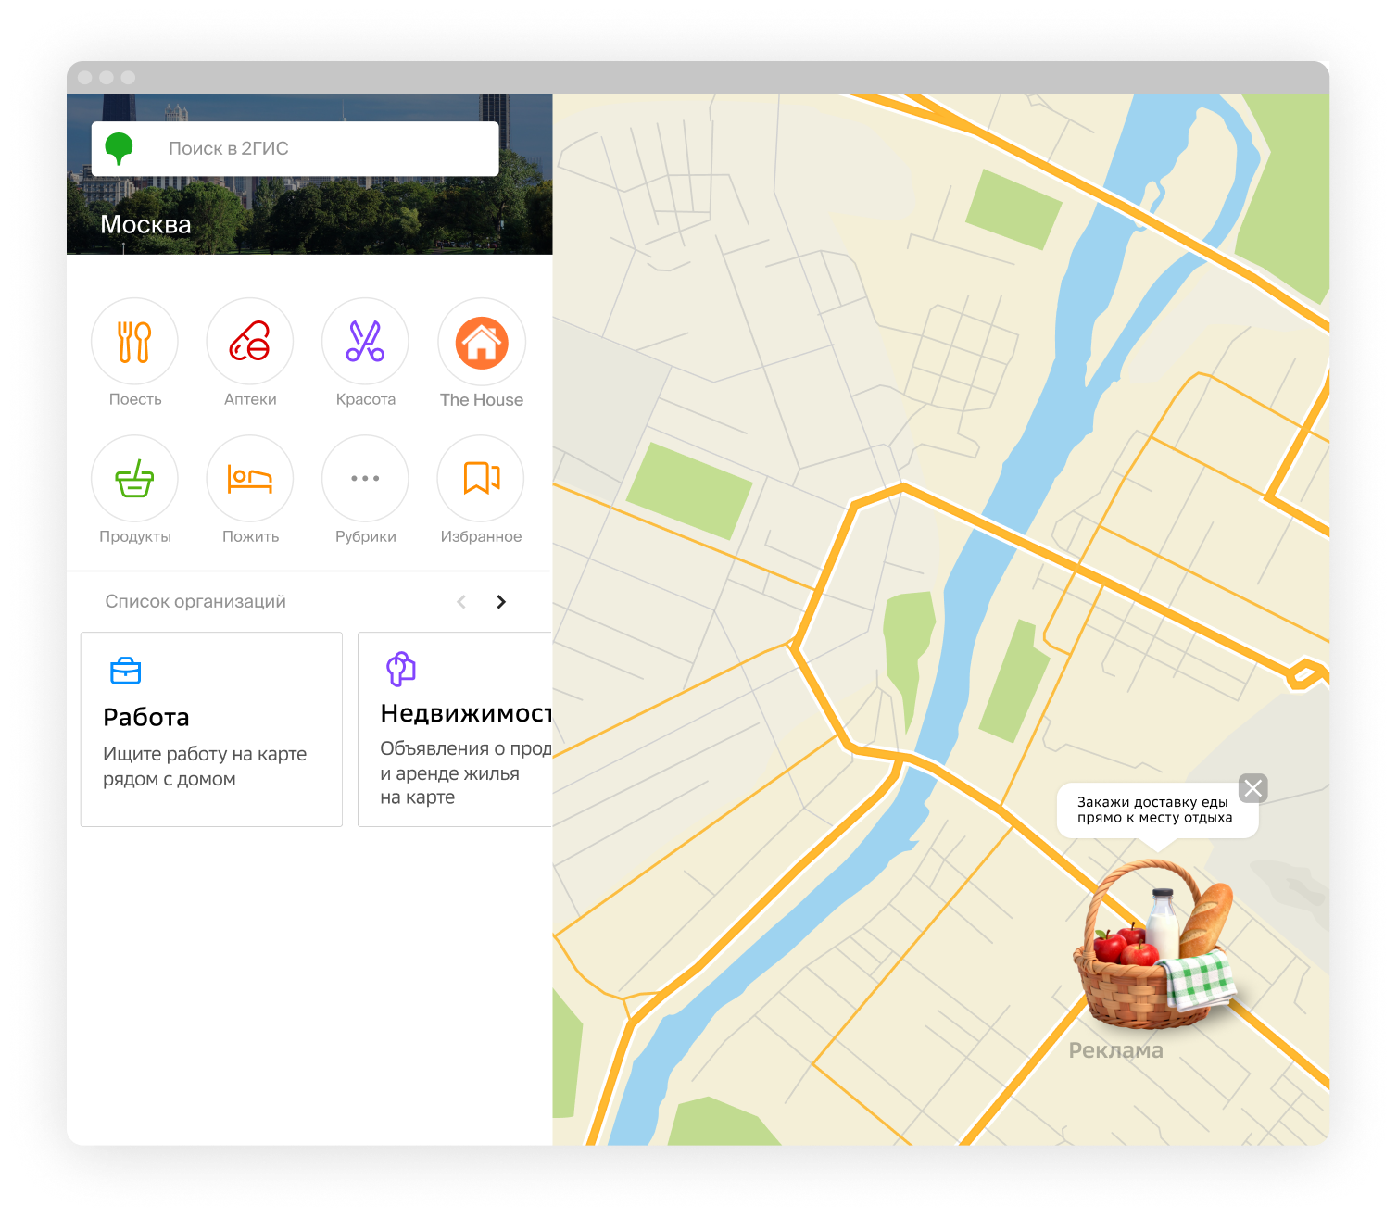Click the Поиск в 2ГИС search field
The height and width of the screenshot is (1218, 1397).
tap(295, 148)
